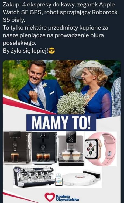Click the Apple Watch face display

point(91,149)
